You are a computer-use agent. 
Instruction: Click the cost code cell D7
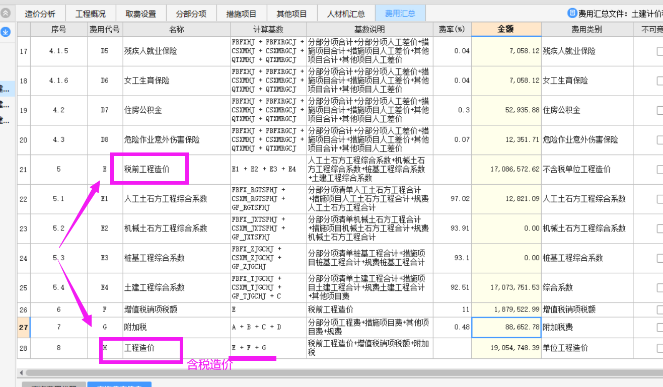[x=105, y=110]
